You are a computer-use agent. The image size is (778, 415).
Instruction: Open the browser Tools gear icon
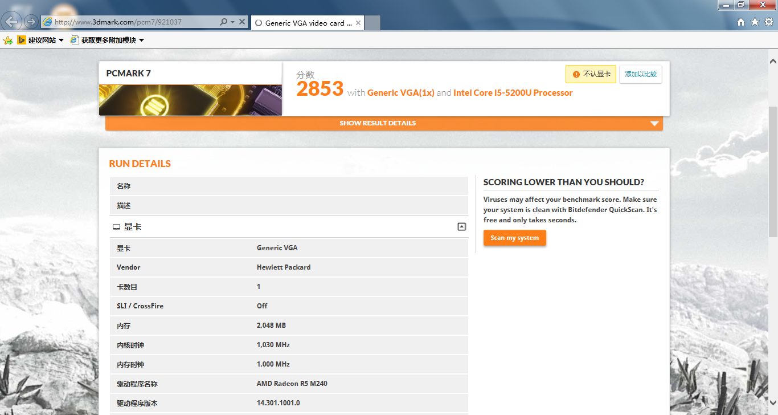click(769, 22)
